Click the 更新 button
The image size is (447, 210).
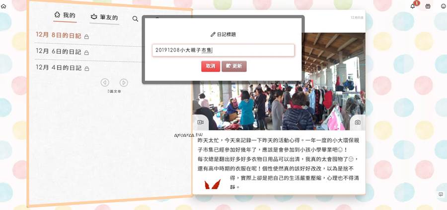pos(234,66)
